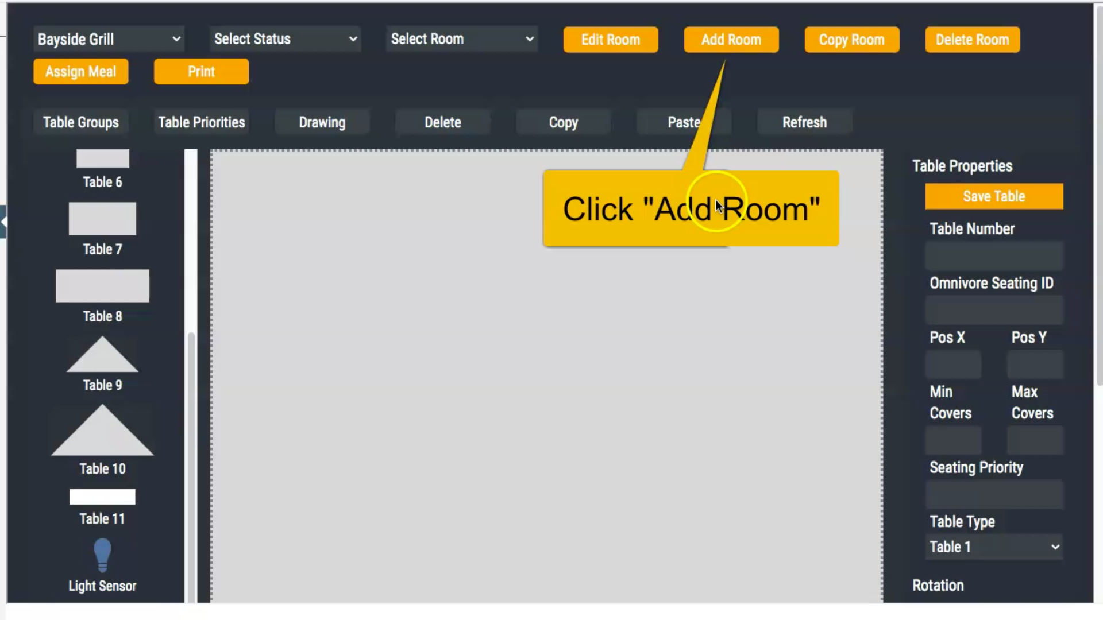Click the left edge collapse arrow

[x=3, y=221]
